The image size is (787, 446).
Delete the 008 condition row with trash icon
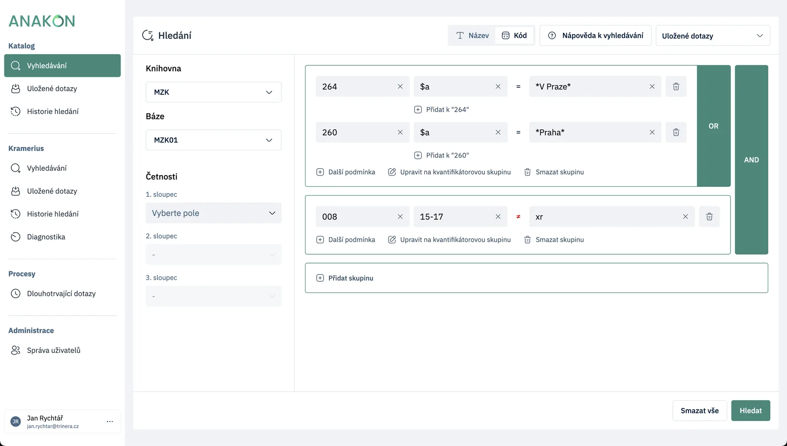[x=709, y=216]
